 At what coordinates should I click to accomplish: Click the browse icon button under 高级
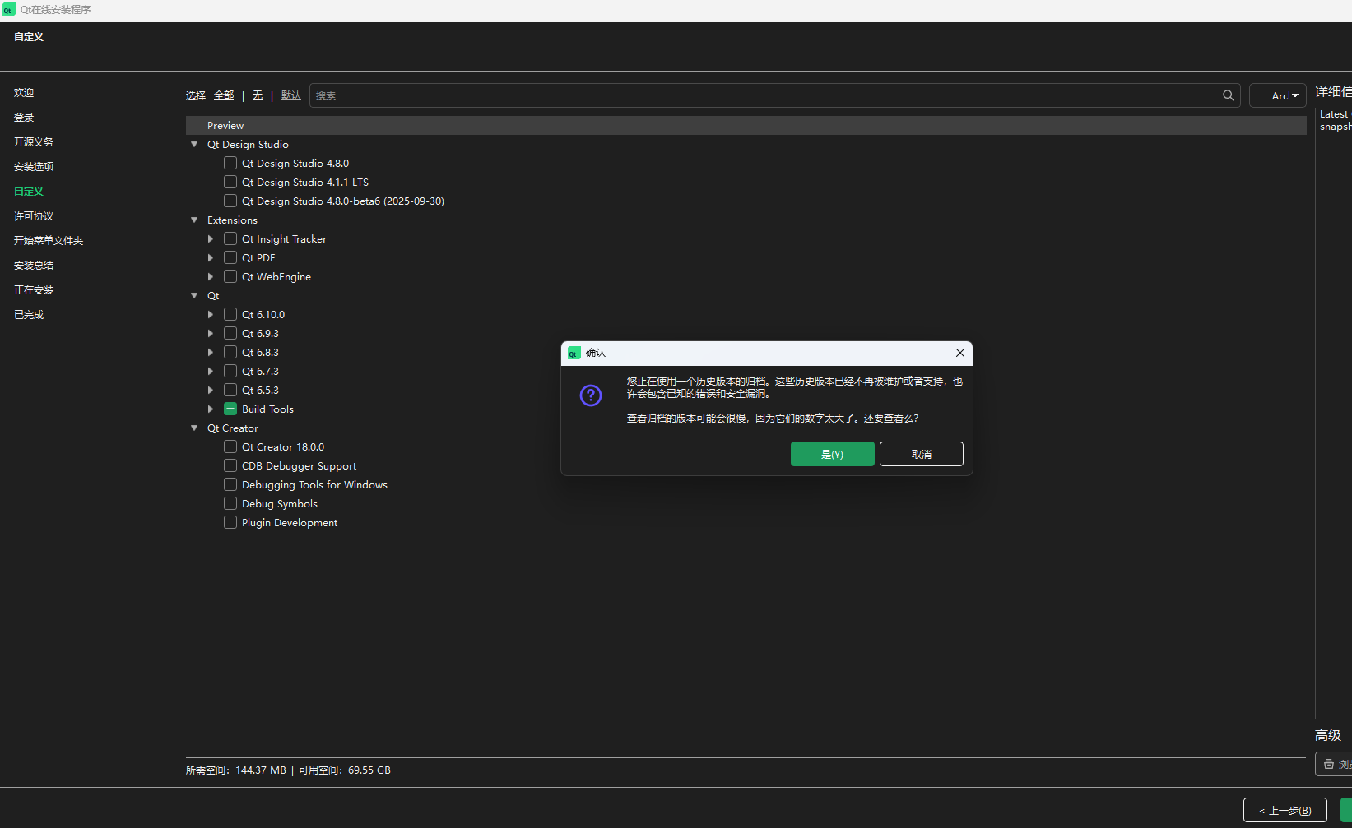click(x=1334, y=764)
